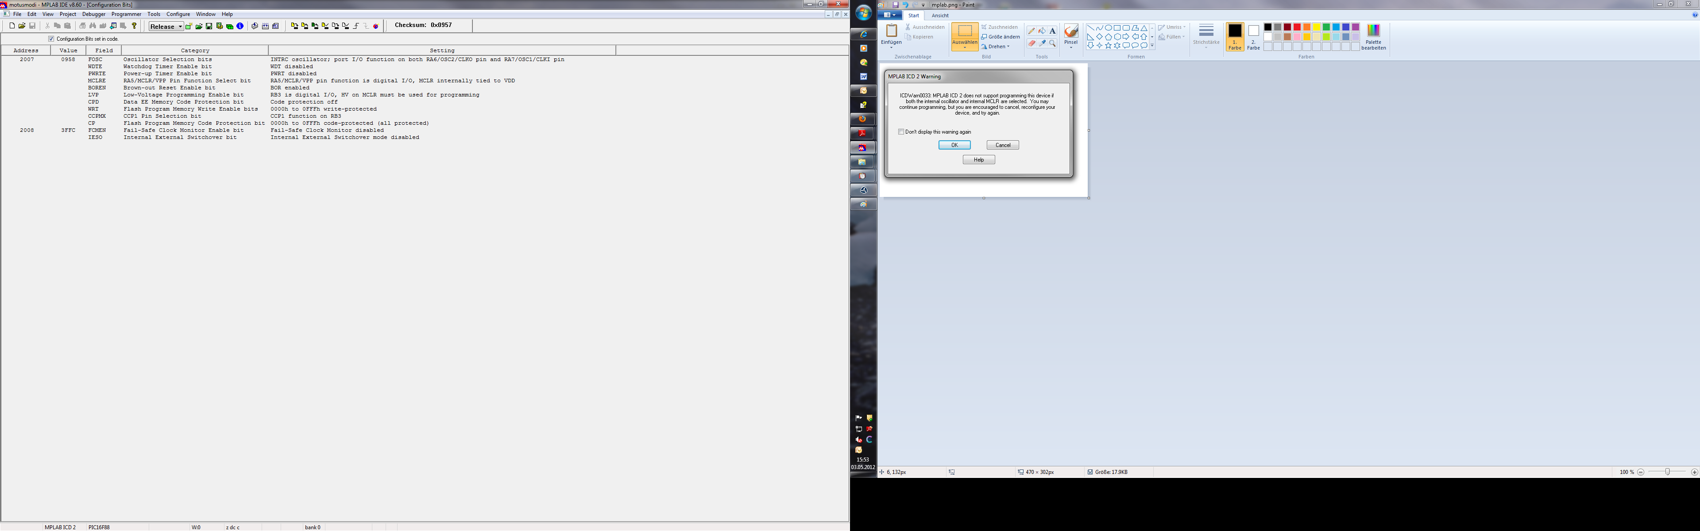
Task: Select the Fill bucket tool in Paint
Action: click(x=1042, y=31)
